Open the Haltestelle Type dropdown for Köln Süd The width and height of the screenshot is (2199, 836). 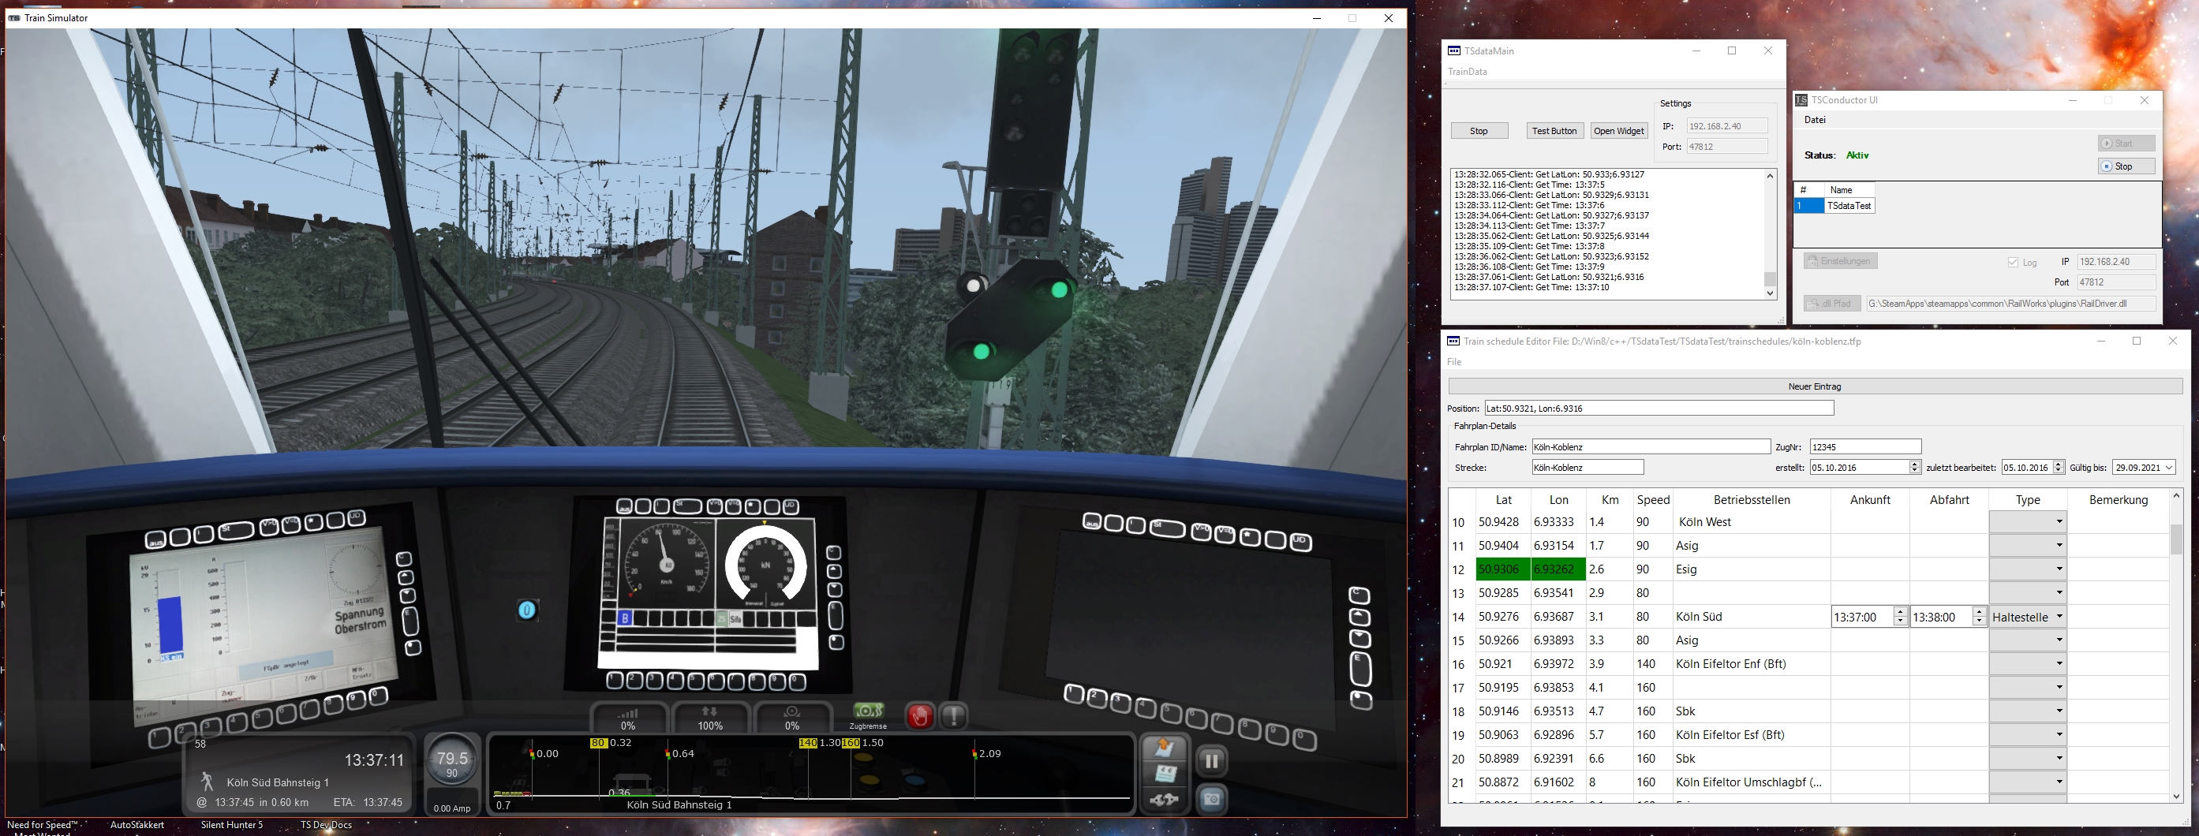point(2028,617)
